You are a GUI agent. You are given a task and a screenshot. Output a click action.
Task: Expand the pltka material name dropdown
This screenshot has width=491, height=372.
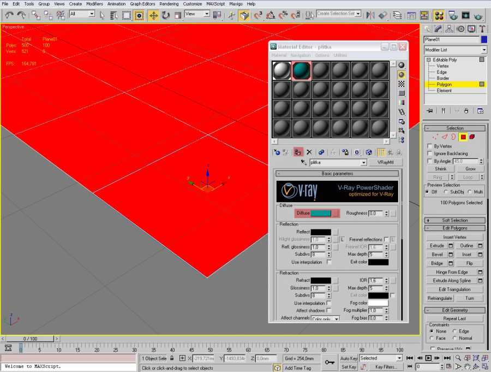363,163
